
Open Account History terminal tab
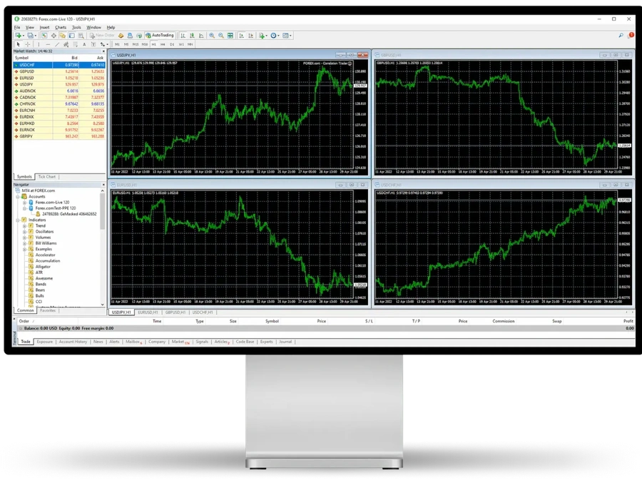(x=73, y=342)
